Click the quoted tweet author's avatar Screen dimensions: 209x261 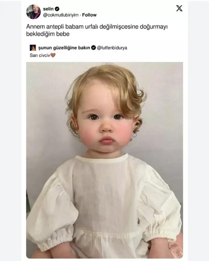(33, 48)
